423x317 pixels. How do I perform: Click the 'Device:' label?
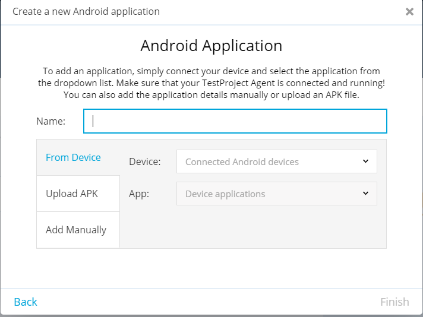point(145,161)
